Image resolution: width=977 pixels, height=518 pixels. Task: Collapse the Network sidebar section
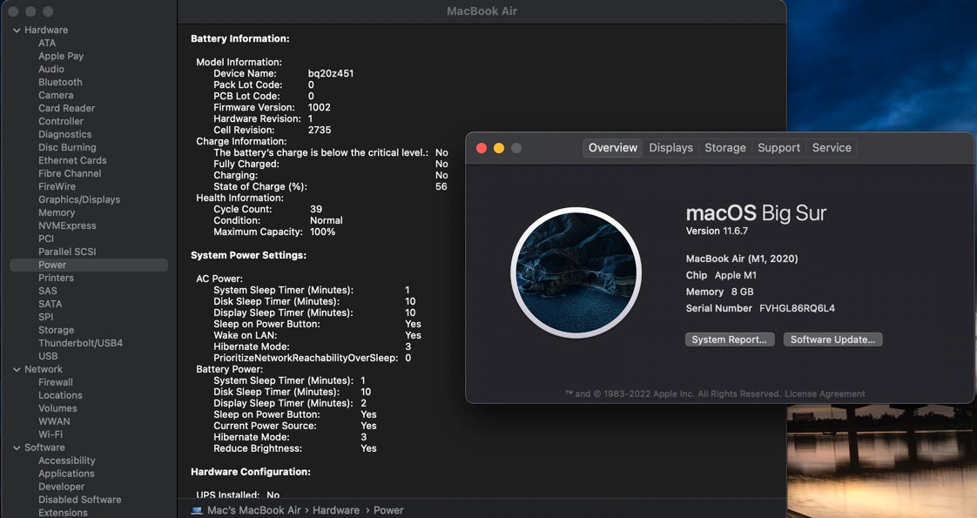pyautogui.click(x=17, y=369)
